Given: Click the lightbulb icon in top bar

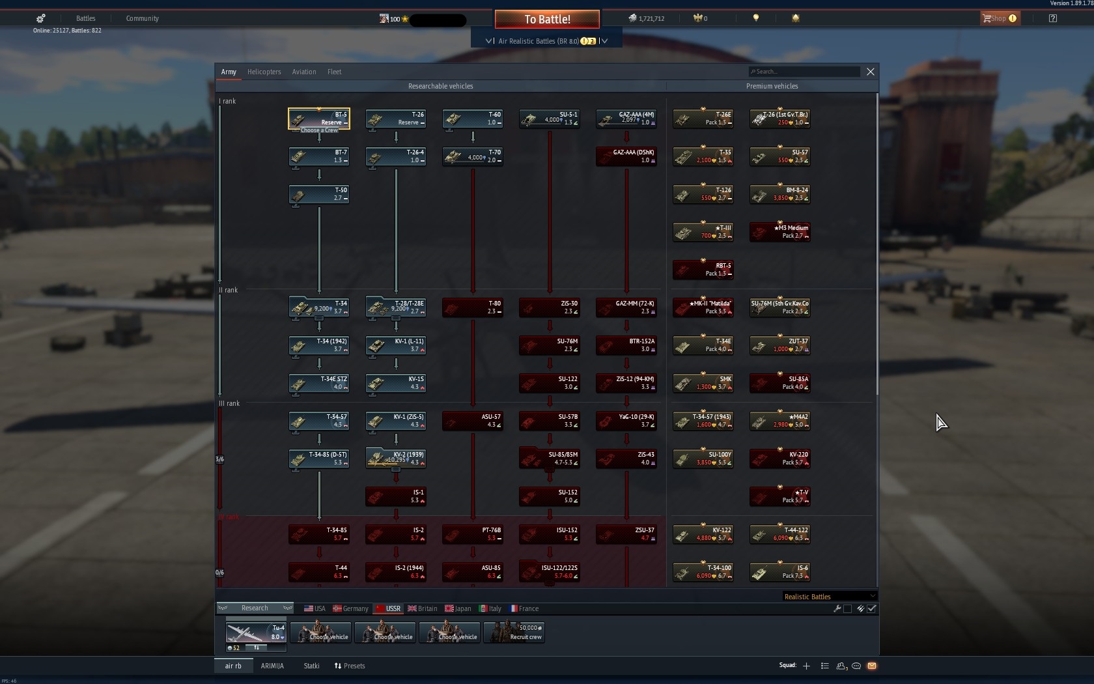Looking at the screenshot, I should (756, 18).
